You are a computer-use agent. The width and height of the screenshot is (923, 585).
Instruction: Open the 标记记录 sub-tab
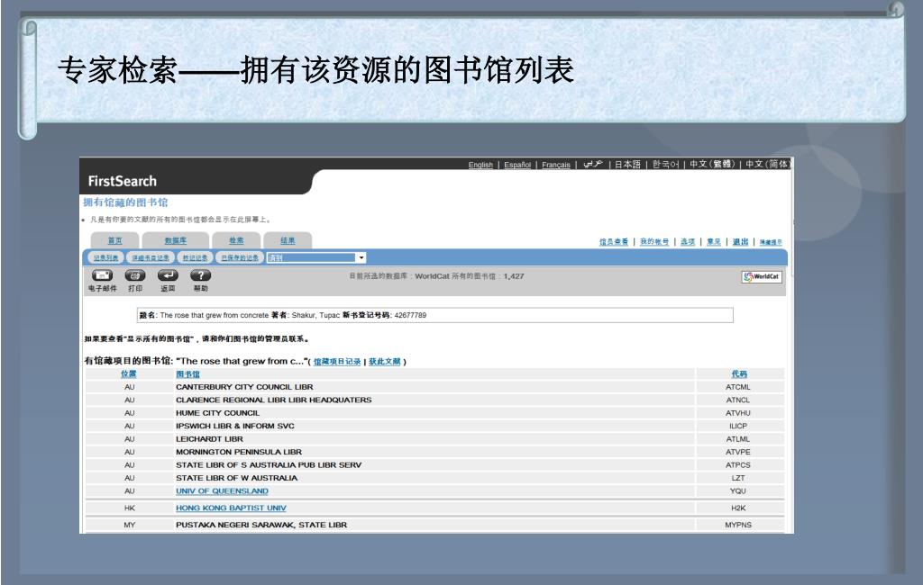(195, 257)
